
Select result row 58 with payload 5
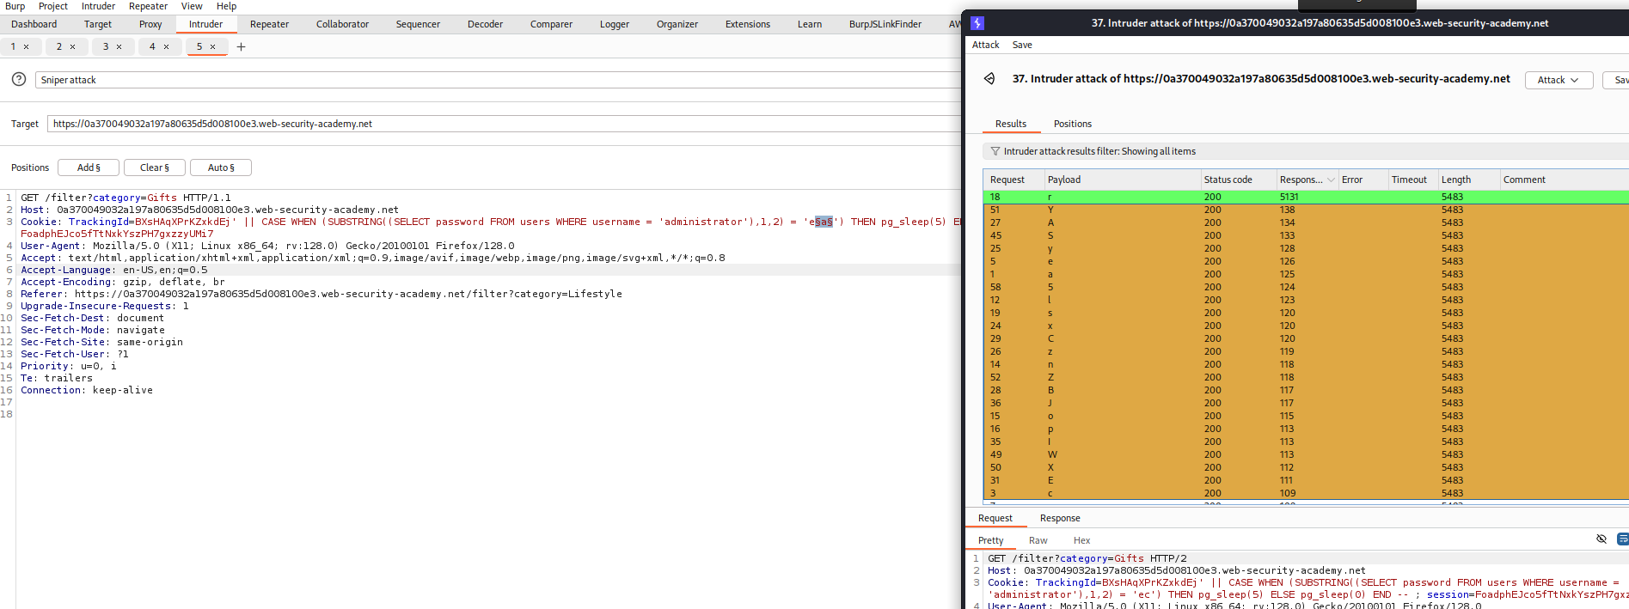1306,287
